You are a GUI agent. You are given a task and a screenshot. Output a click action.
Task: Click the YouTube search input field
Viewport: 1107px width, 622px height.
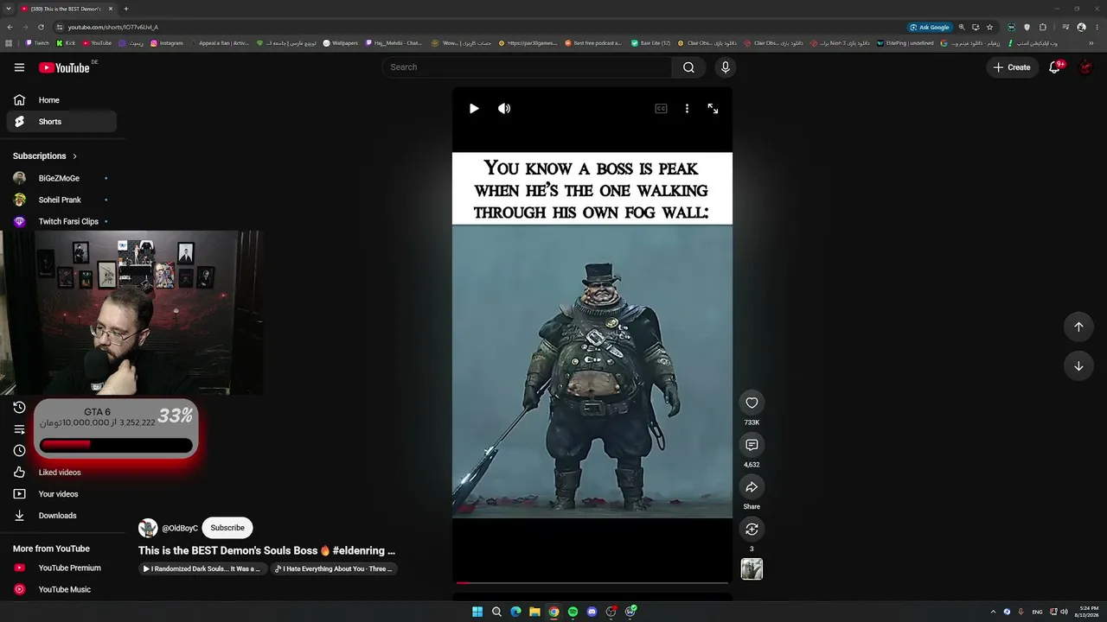[x=528, y=67]
